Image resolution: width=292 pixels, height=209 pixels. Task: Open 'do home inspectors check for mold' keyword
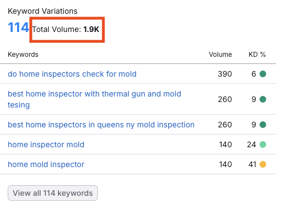point(72,74)
